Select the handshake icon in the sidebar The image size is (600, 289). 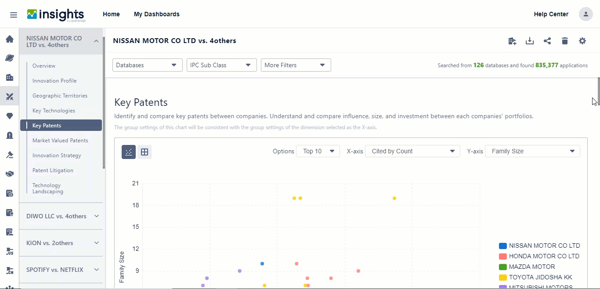pos(10,174)
